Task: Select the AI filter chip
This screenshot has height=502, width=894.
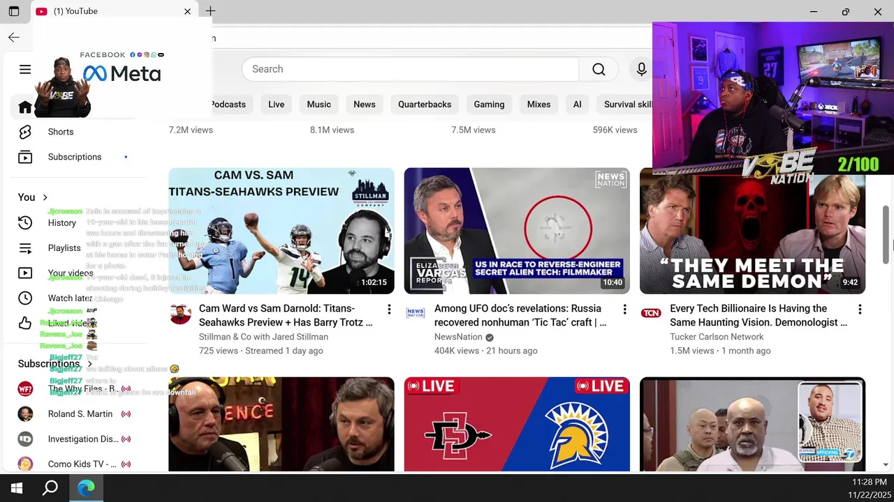Action: [x=577, y=105]
